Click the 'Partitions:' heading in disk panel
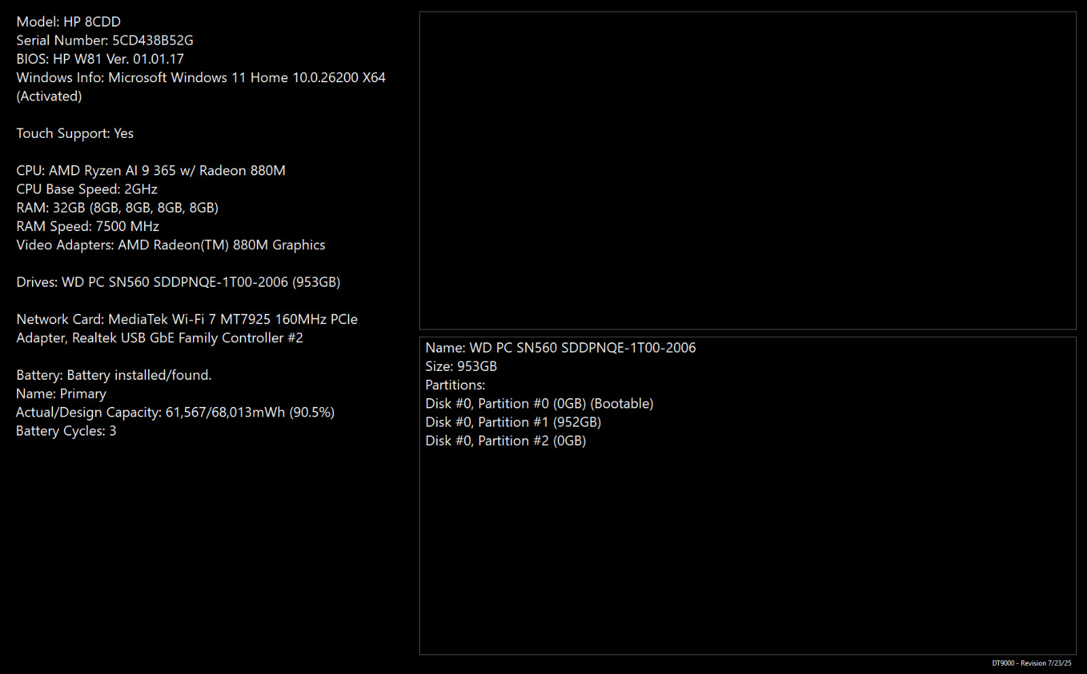 point(455,385)
